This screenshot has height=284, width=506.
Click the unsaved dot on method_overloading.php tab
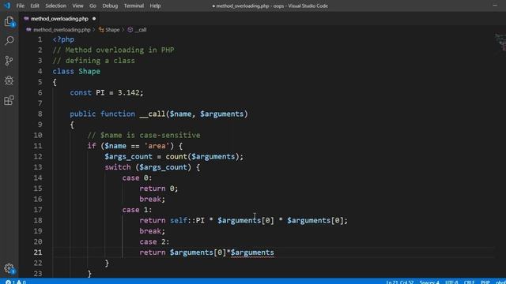pyautogui.click(x=94, y=19)
